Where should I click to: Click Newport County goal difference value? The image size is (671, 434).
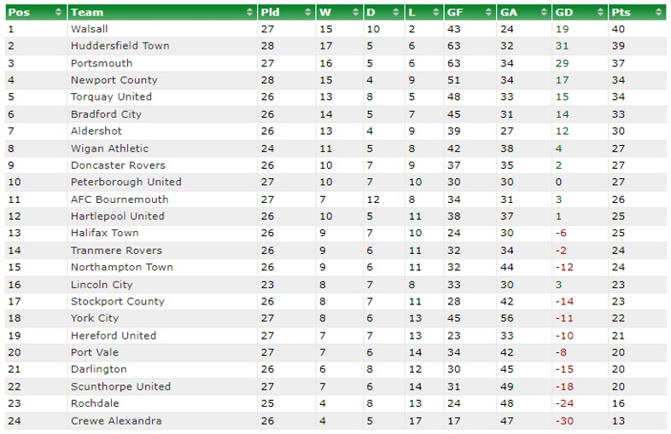[x=563, y=80]
